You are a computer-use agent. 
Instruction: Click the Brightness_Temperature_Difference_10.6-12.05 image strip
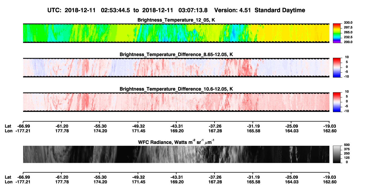tap(176, 102)
